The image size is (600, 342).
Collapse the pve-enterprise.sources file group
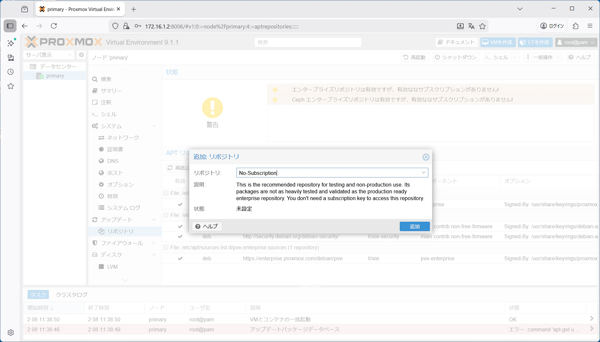pos(166,247)
